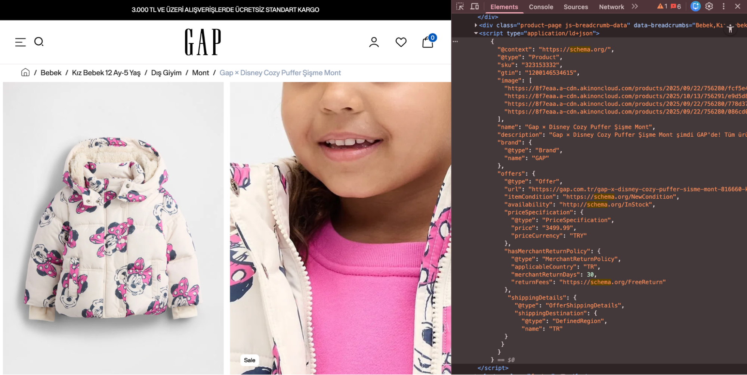The image size is (747, 375).
Task: Click the "image": [ line
Action: (x=514, y=81)
